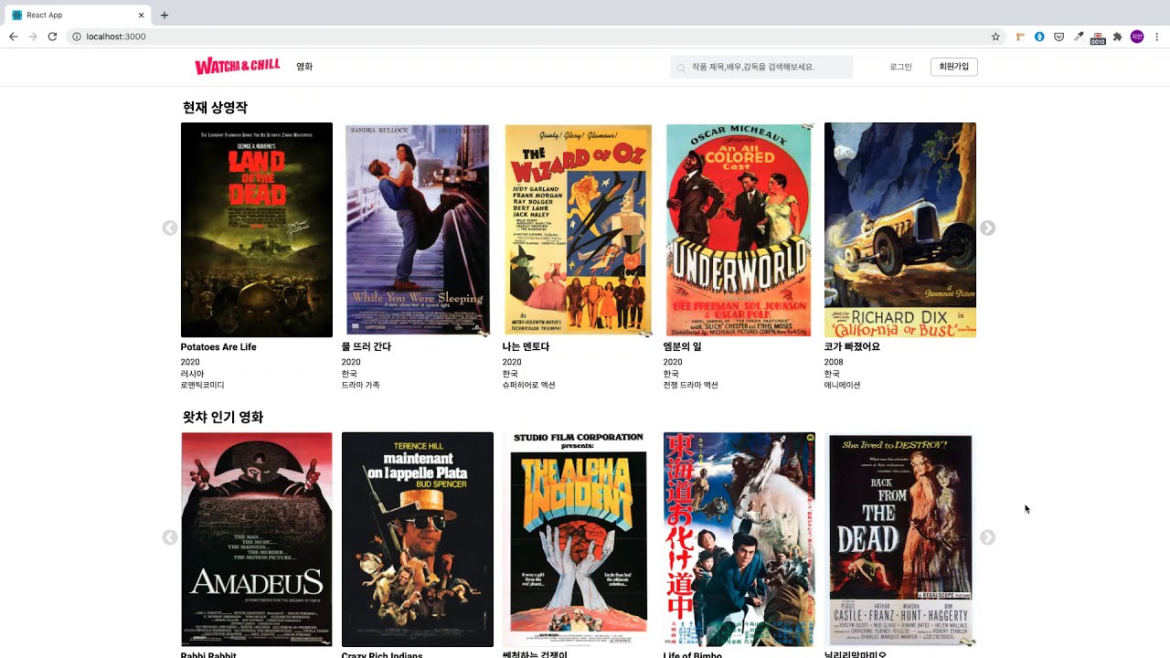Image resolution: width=1170 pixels, height=658 pixels.
Task: Open the Chrome three-dot menu
Action: (1156, 37)
